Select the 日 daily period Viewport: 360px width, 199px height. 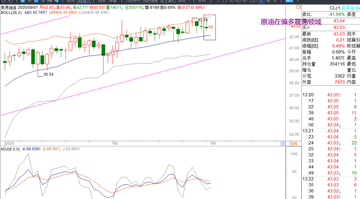261,1
